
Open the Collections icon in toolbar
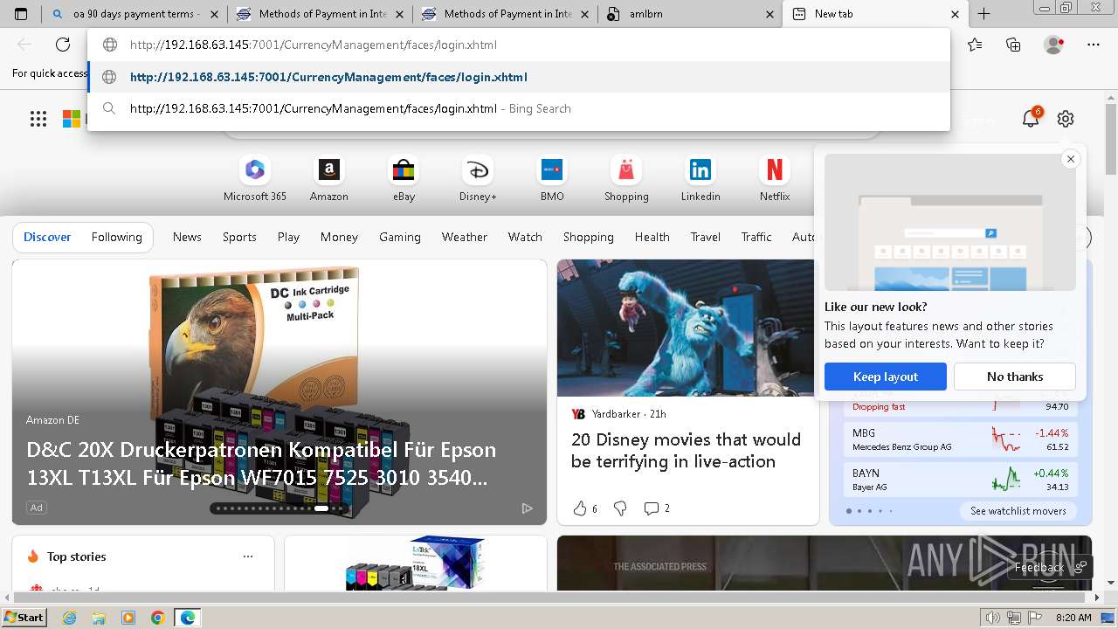point(1013,45)
